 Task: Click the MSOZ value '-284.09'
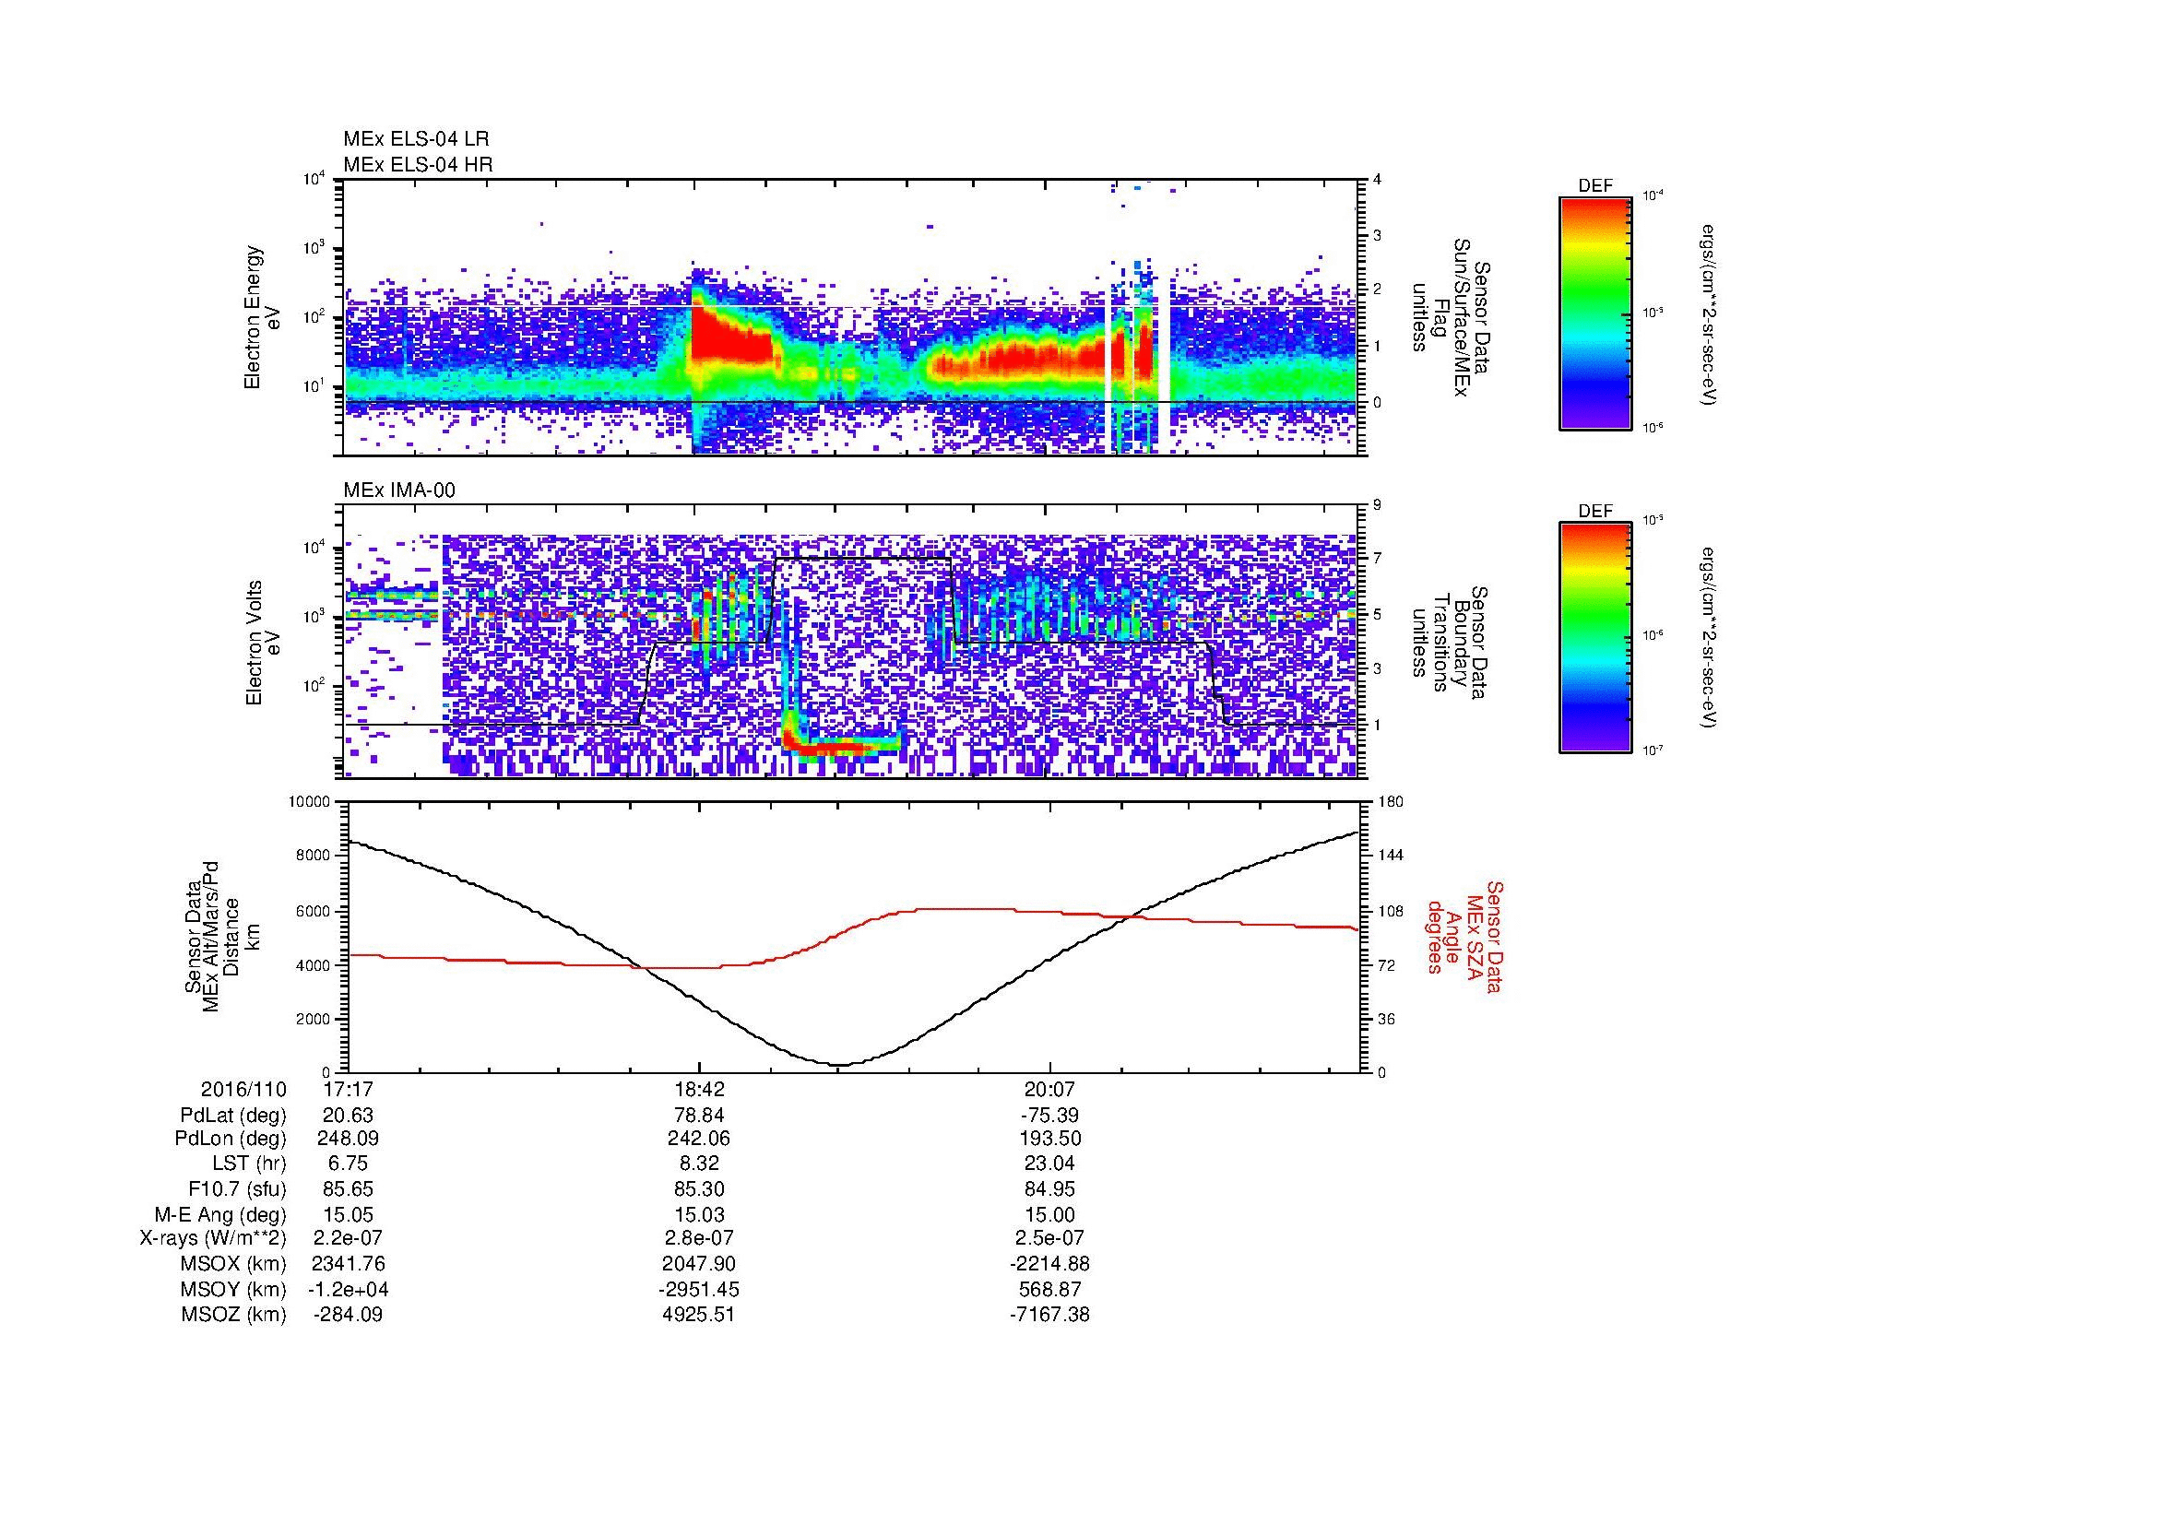[x=348, y=1315]
